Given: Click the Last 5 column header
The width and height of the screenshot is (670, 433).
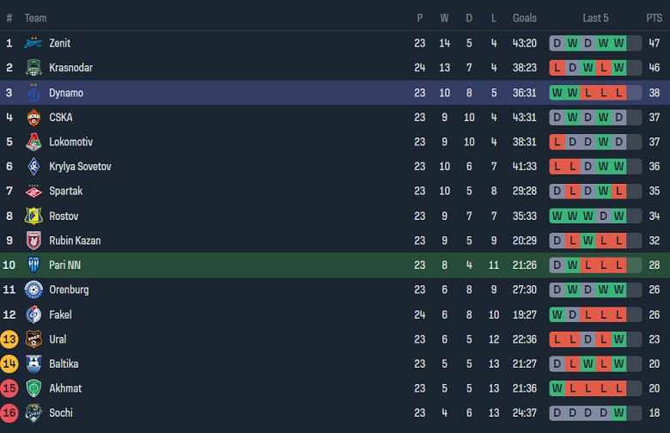Looking at the screenshot, I should [595, 18].
